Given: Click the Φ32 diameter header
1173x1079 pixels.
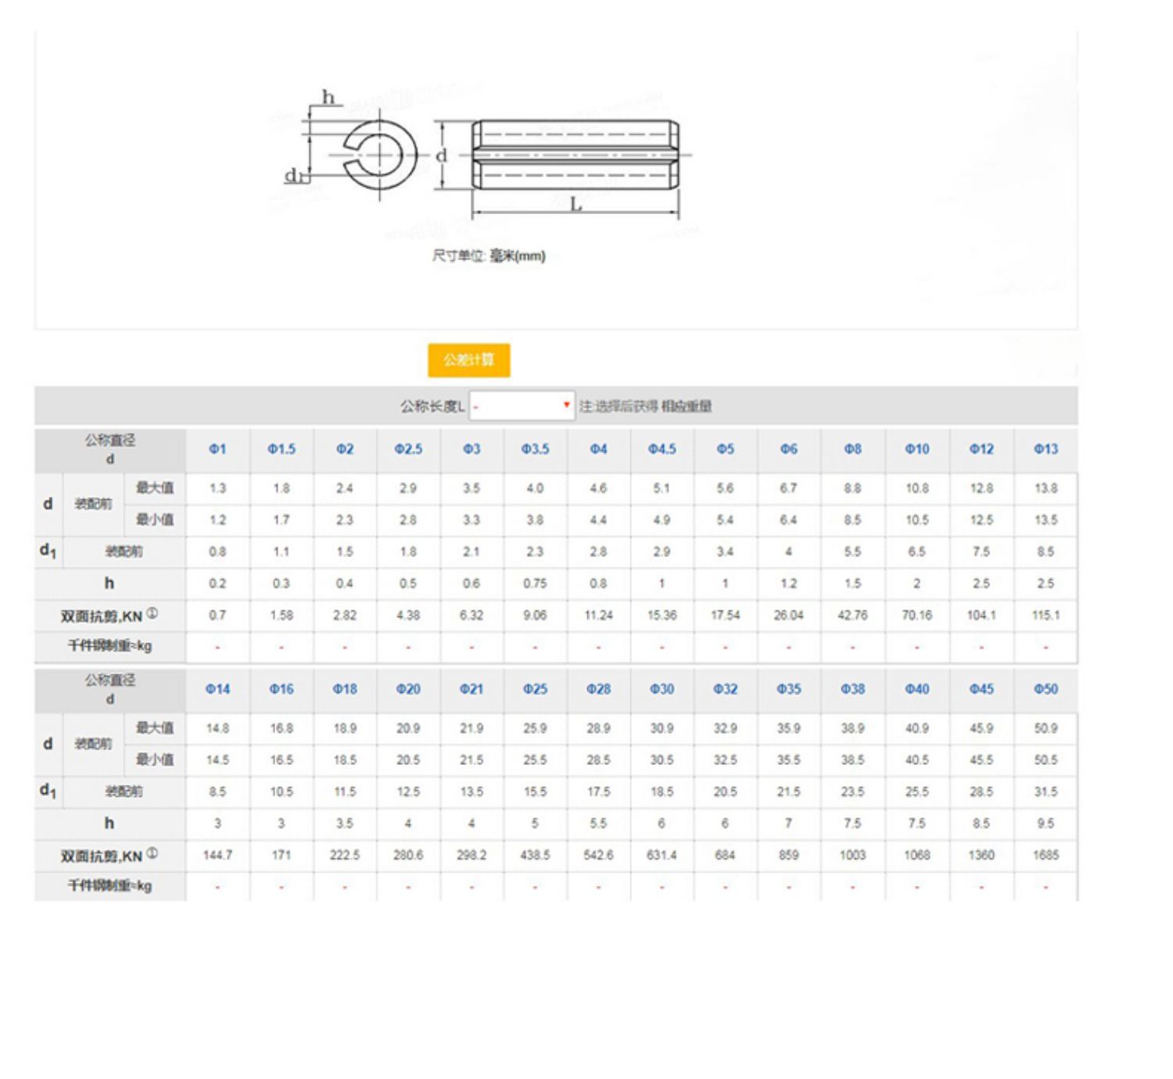Looking at the screenshot, I should point(726,689).
